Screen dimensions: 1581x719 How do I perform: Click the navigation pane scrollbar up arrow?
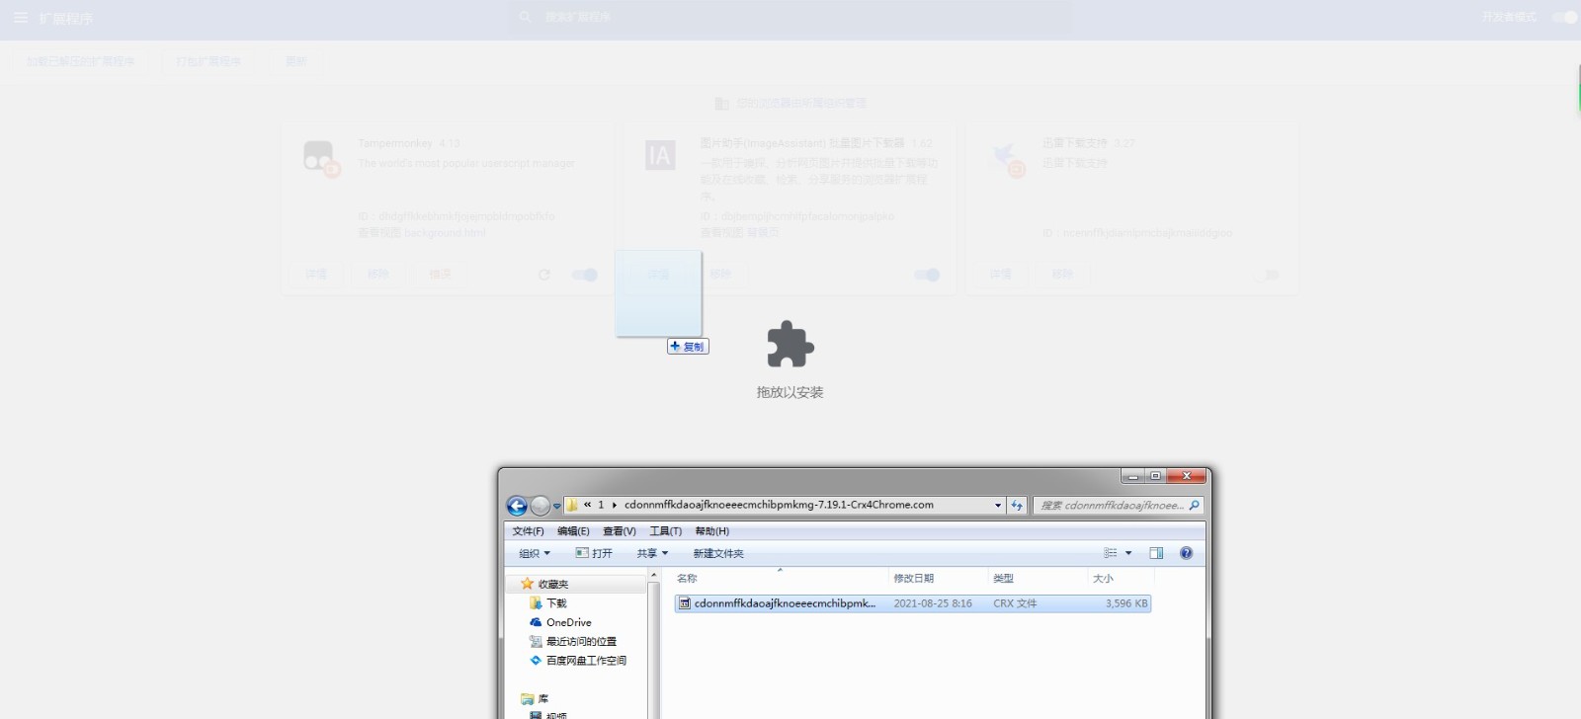[x=653, y=576]
